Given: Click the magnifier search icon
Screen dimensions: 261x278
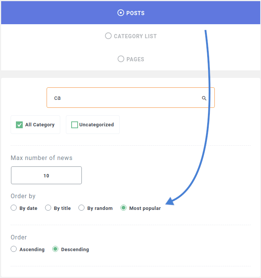Looking at the screenshot, I should pos(204,98).
